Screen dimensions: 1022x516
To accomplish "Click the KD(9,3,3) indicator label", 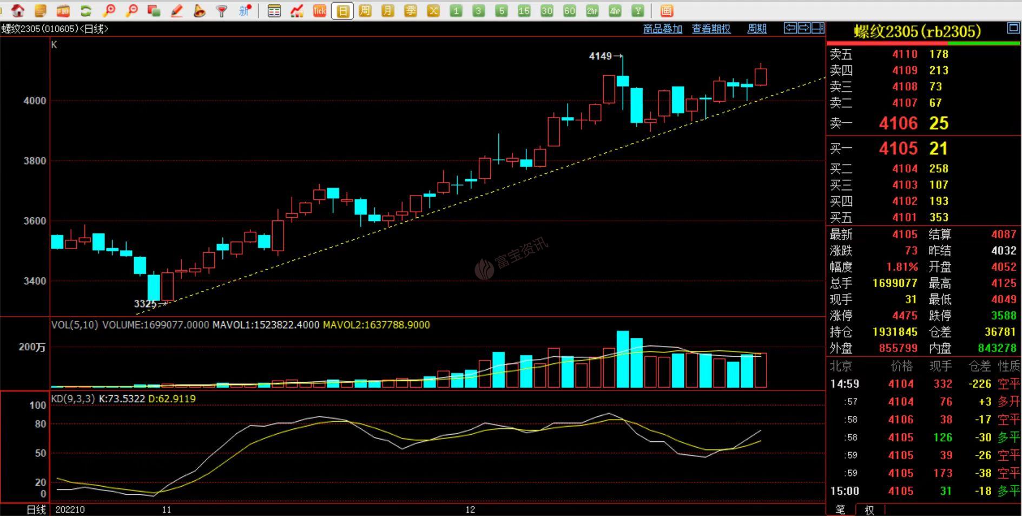I will (73, 399).
